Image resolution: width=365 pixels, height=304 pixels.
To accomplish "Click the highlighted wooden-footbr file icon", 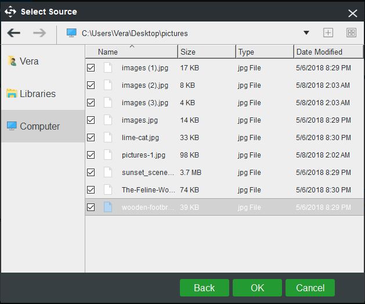I will pos(108,207).
